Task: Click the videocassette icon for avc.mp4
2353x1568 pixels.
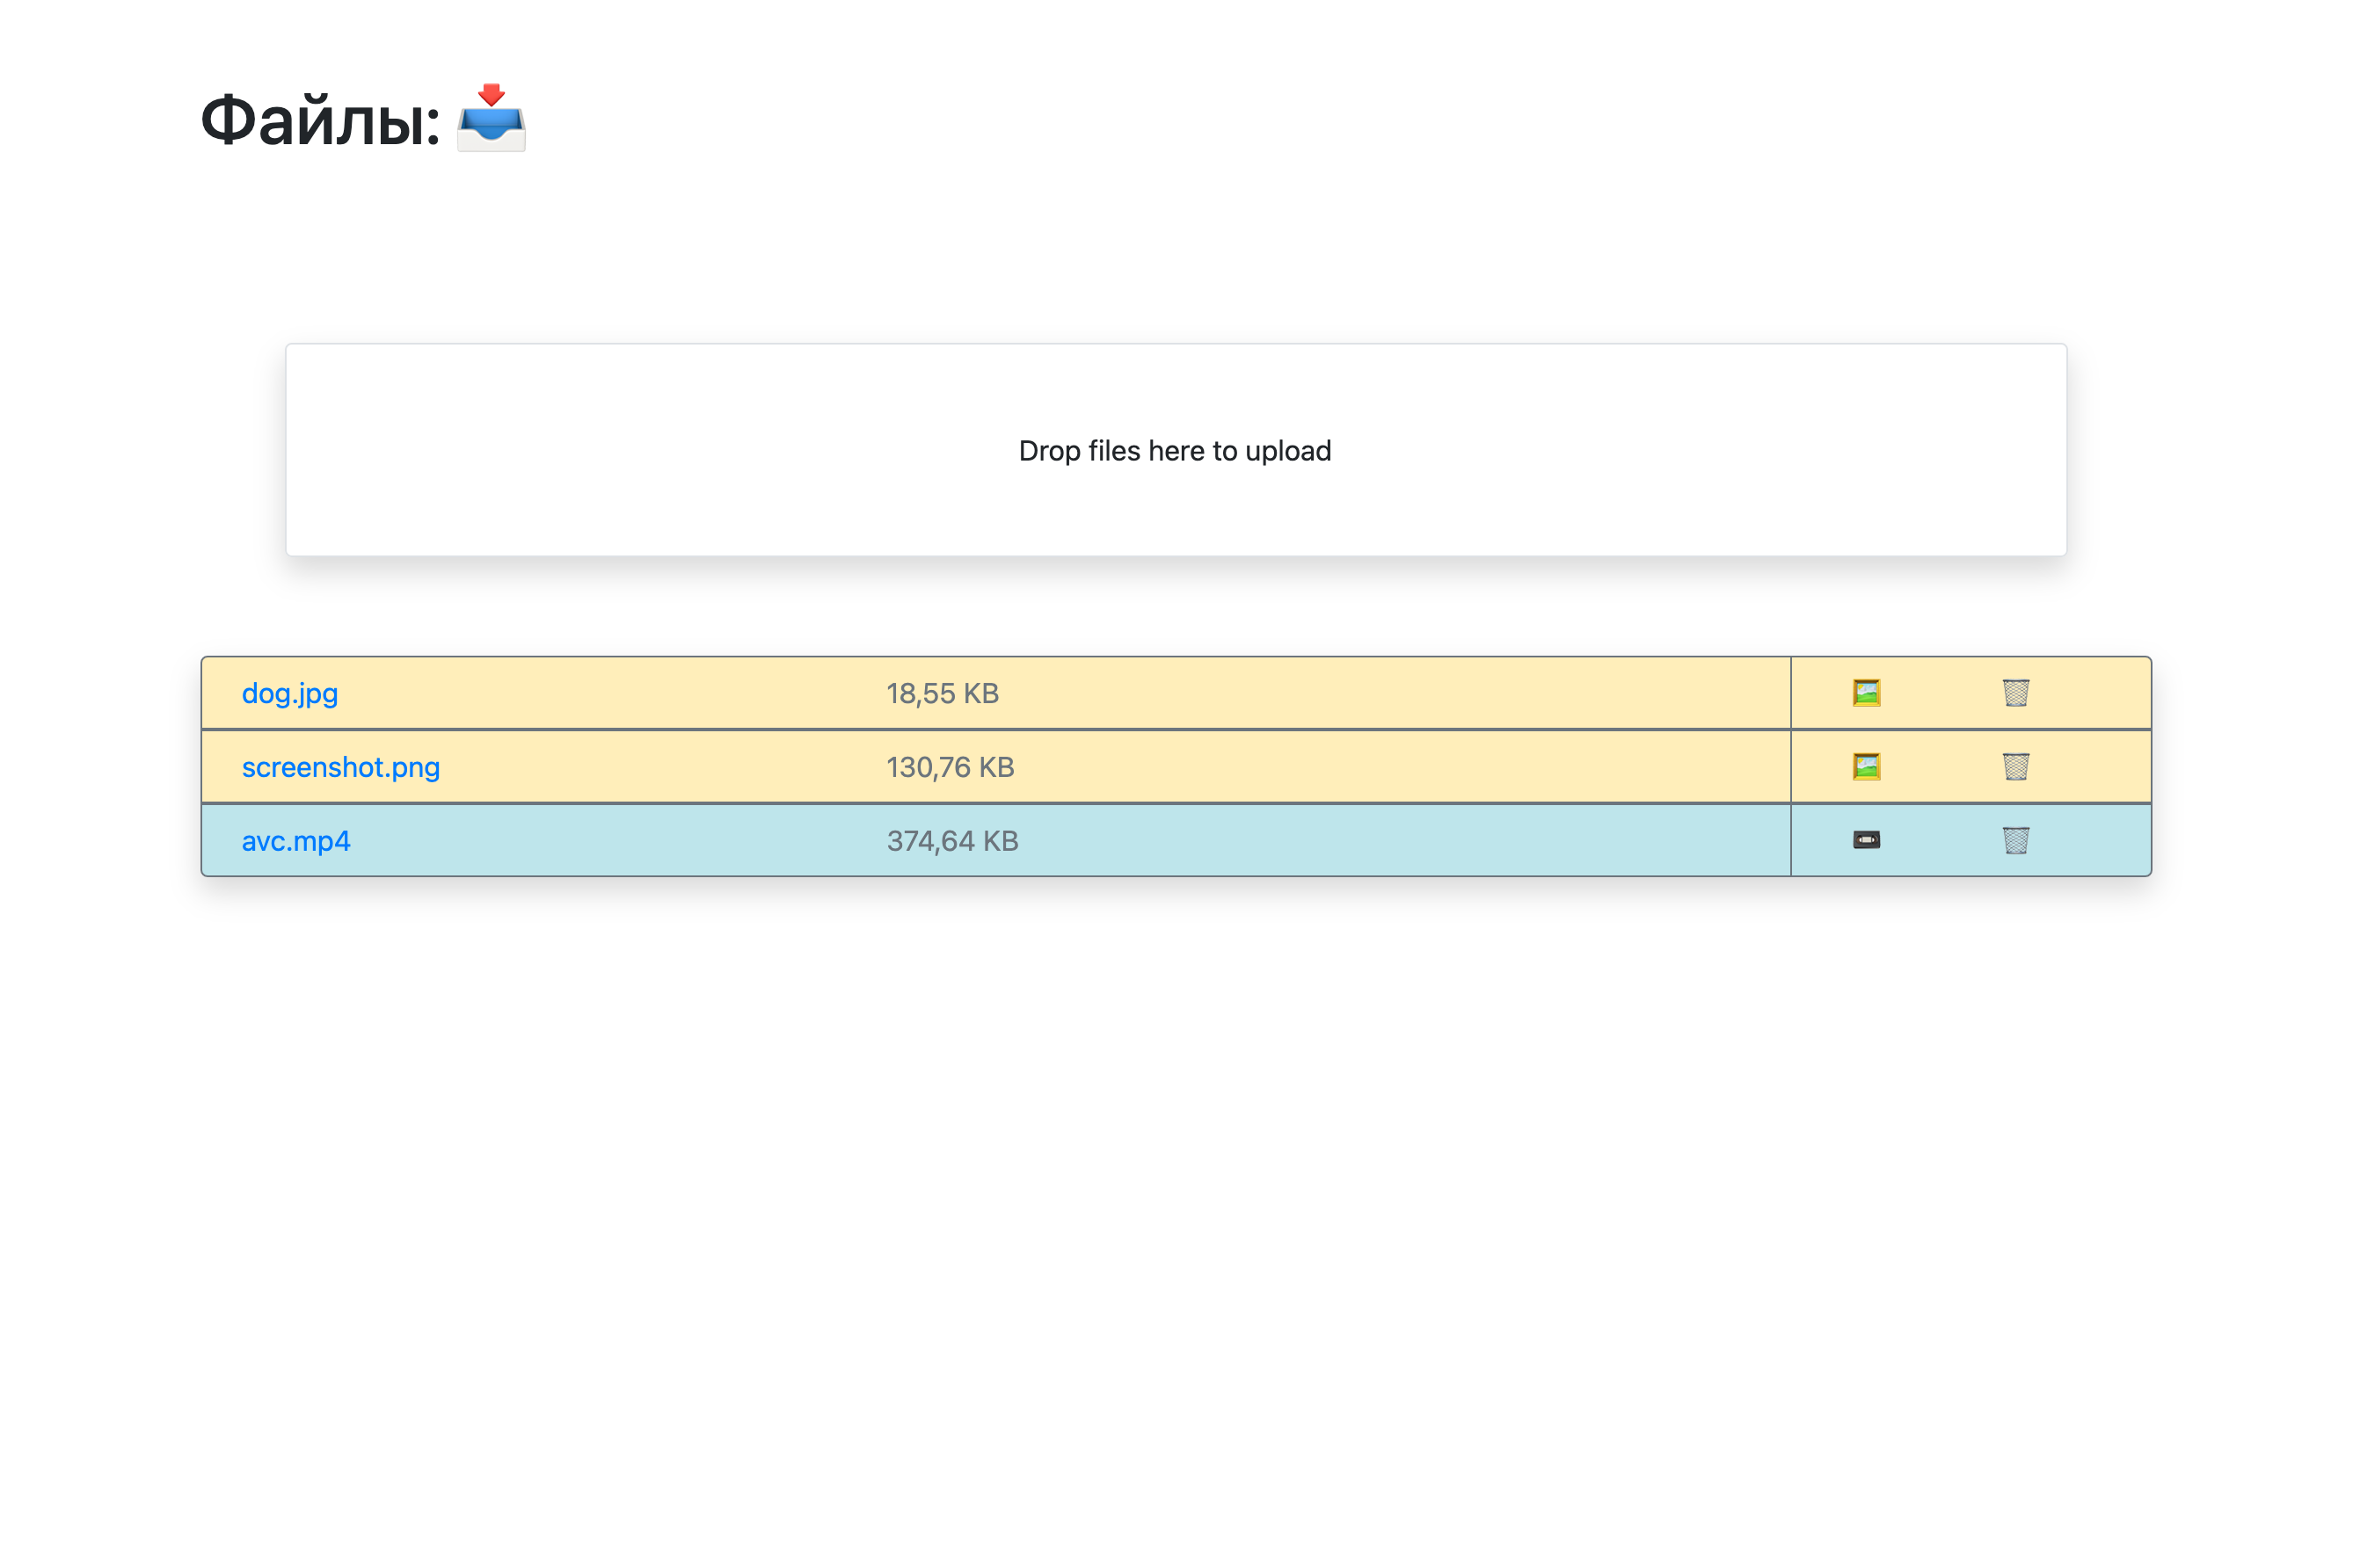Action: 1868,840
